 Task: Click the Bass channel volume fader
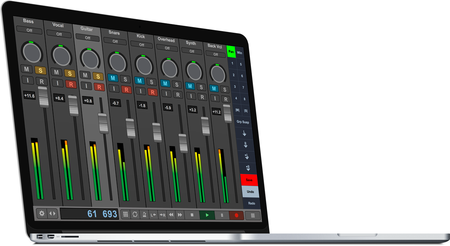click(43, 97)
